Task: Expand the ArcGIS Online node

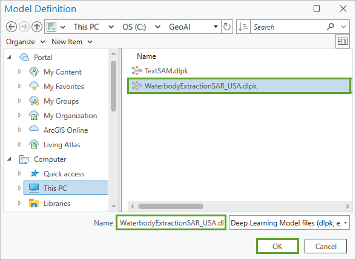Action: tap(20, 130)
